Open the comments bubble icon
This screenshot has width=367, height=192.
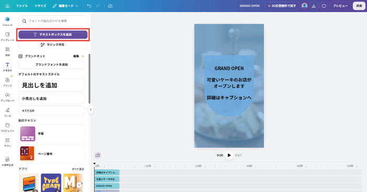(x=324, y=6)
